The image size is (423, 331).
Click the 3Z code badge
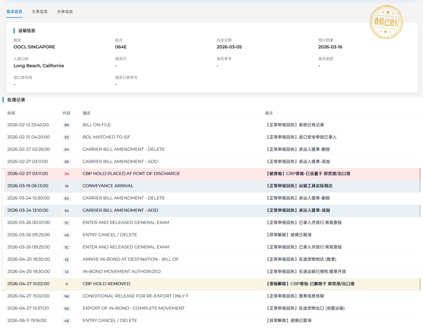pyautogui.click(x=66, y=137)
